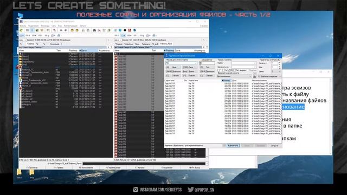
Task: Click the right file panel vertical scrollbar
Action: pos(207,105)
